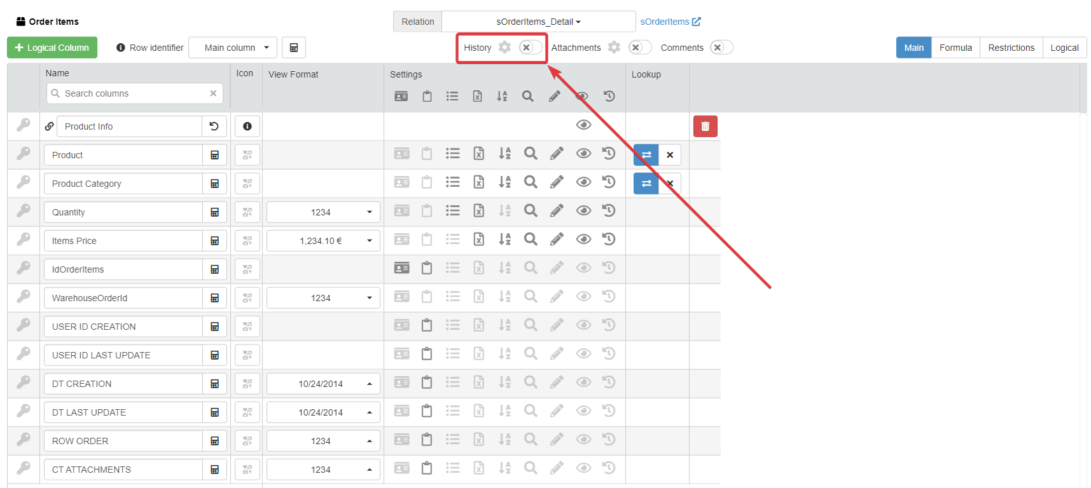Switch to the Restrictions tab

(x=1011, y=48)
